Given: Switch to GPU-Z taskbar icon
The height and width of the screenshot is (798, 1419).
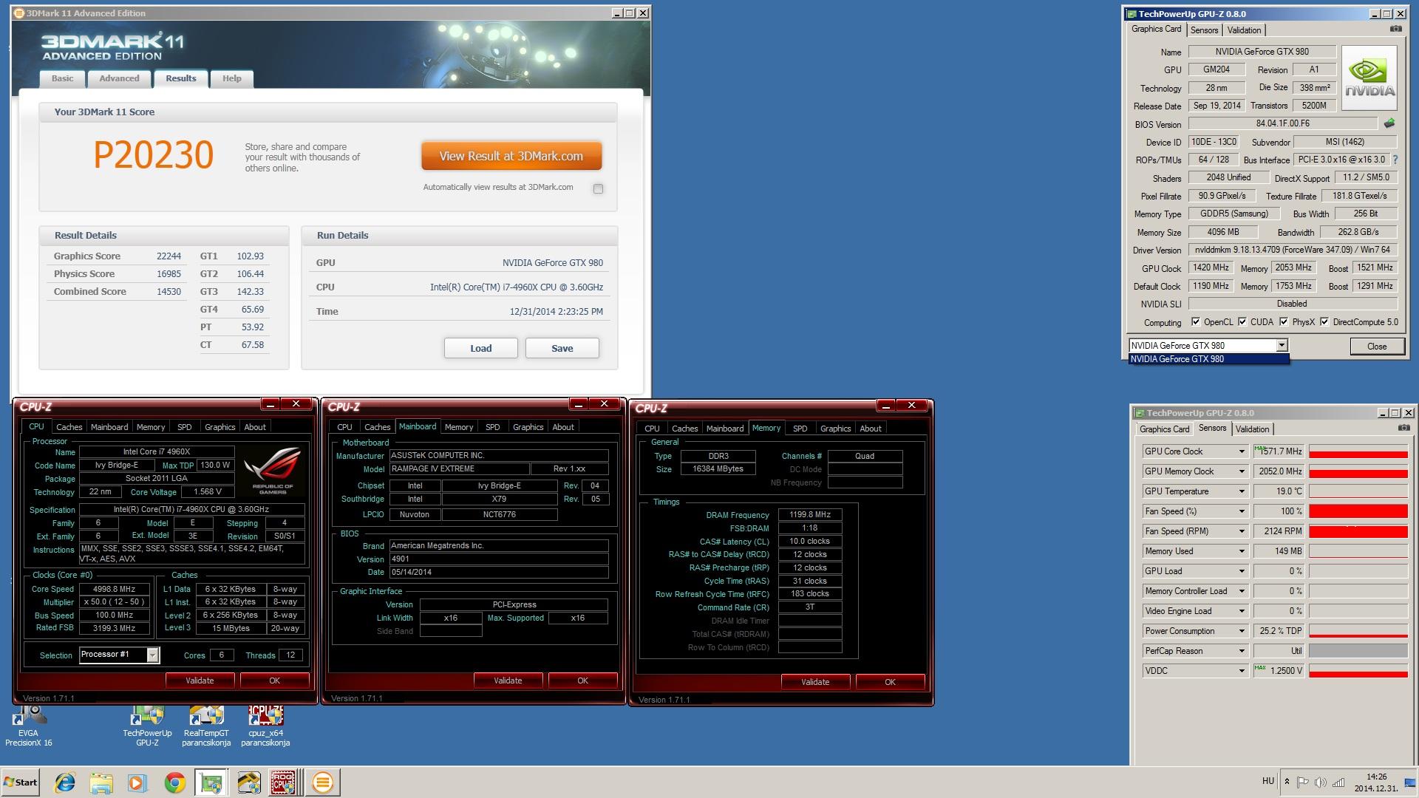Looking at the screenshot, I should pos(211,782).
